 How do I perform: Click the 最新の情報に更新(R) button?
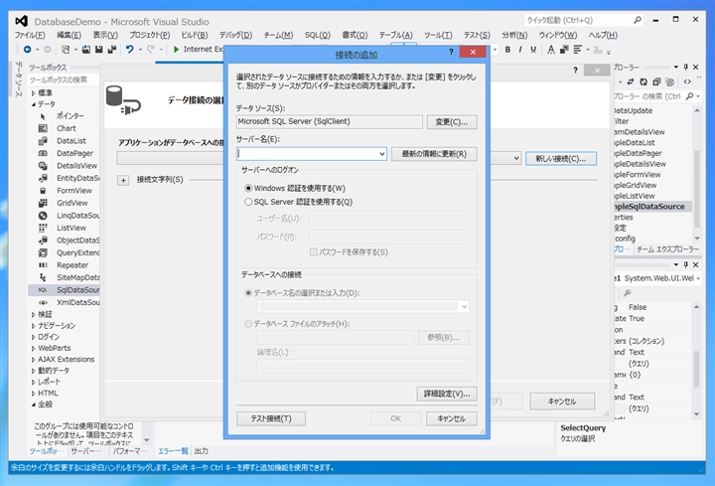click(434, 154)
